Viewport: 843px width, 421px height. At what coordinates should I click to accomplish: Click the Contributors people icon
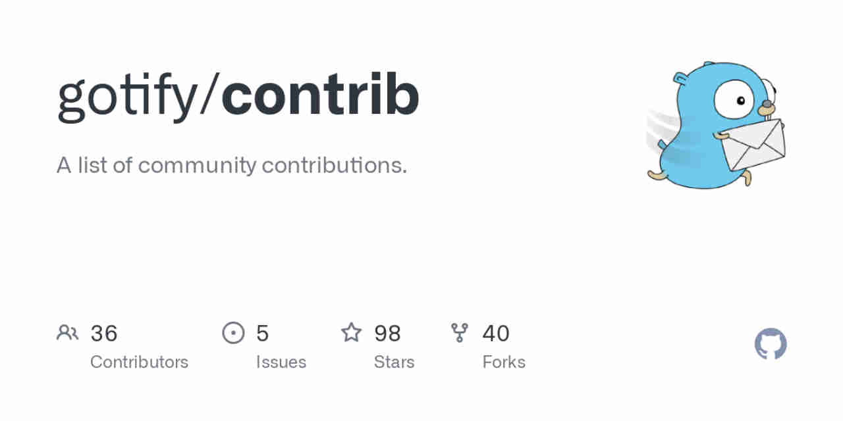67,333
